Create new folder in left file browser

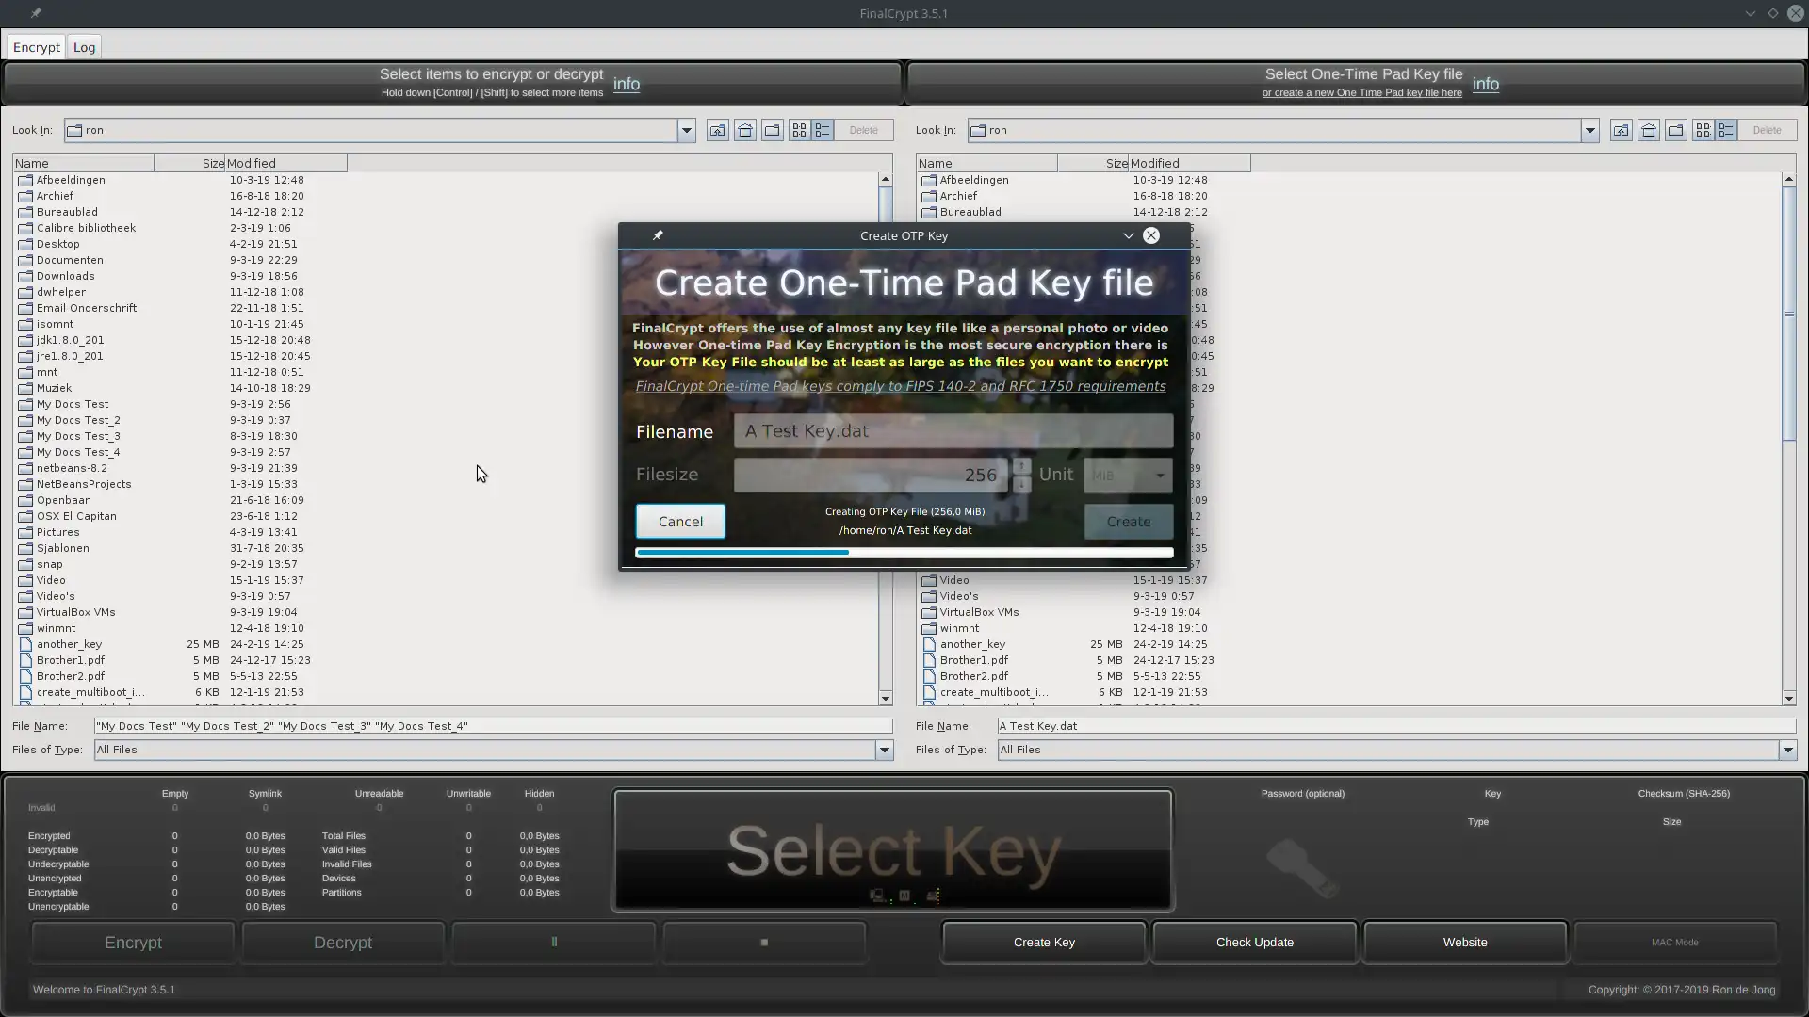(x=772, y=131)
